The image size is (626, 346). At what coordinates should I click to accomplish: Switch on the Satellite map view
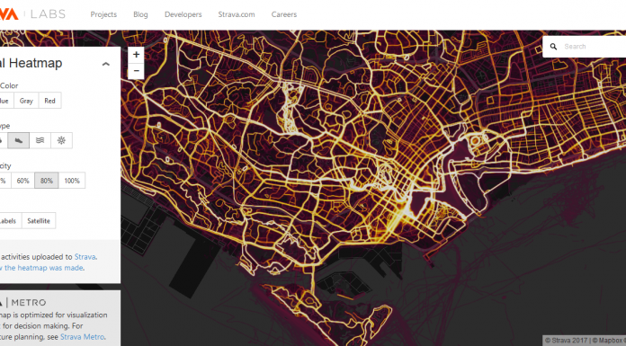coord(39,221)
